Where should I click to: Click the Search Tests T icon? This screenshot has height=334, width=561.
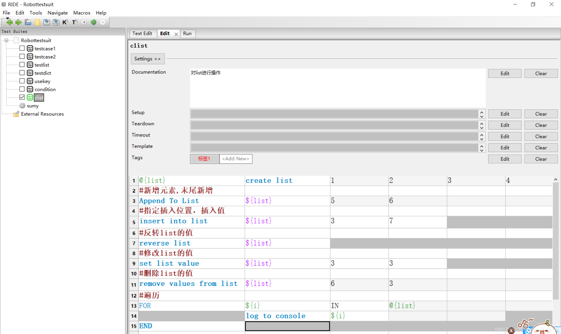(x=75, y=22)
